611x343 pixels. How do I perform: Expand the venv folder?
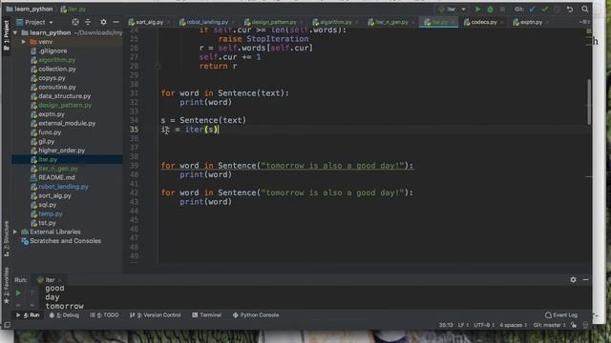[24, 42]
